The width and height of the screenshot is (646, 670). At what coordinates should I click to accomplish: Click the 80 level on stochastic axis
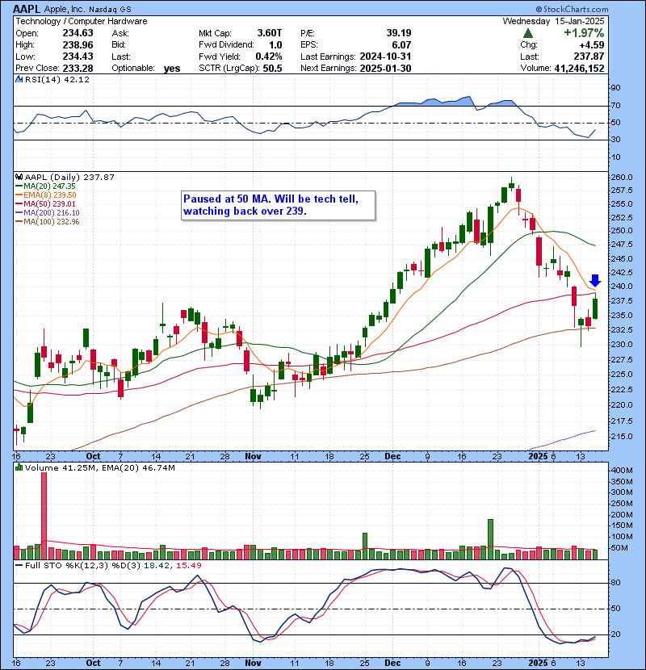coord(616,582)
